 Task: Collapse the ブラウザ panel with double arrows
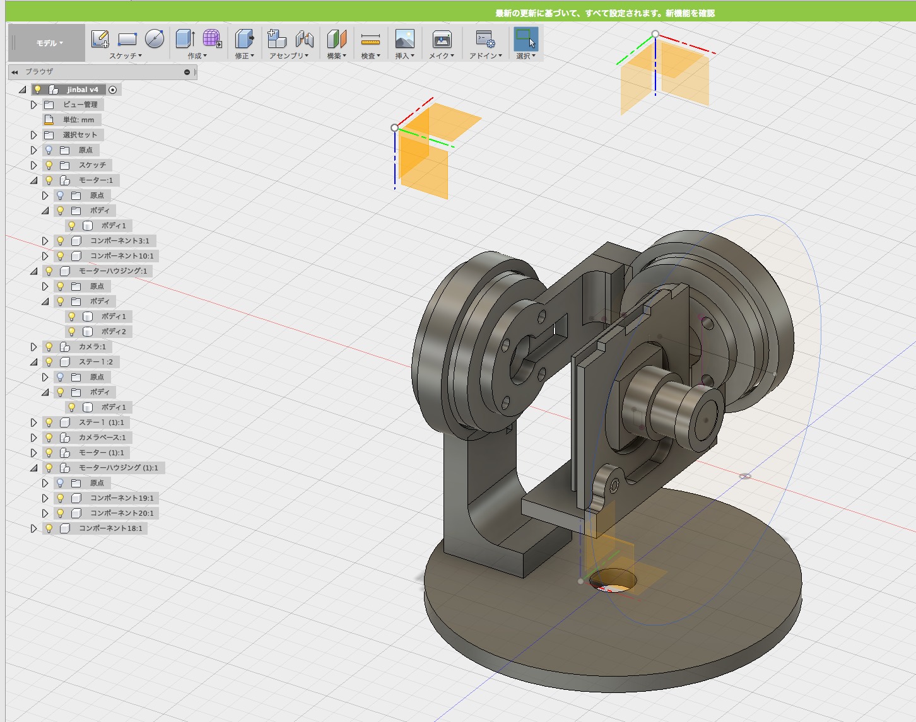coord(15,72)
